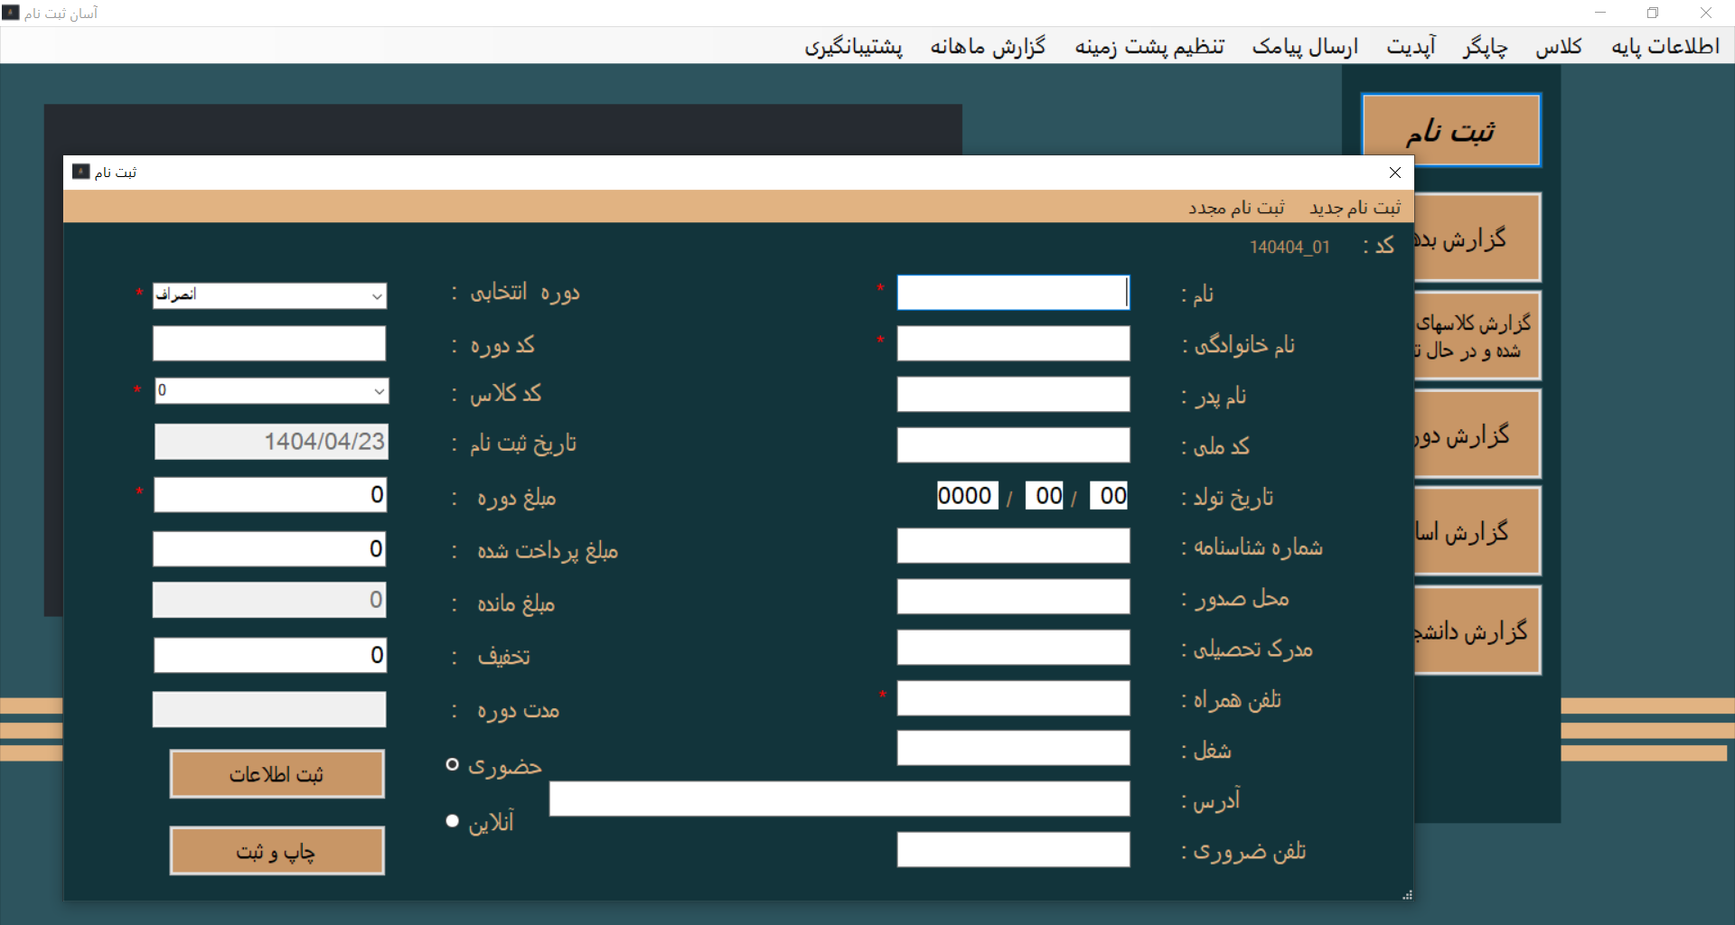Focus the محل صدور input field
This screenshot has height=925, width=1735.
click(x=1013, y=596)
